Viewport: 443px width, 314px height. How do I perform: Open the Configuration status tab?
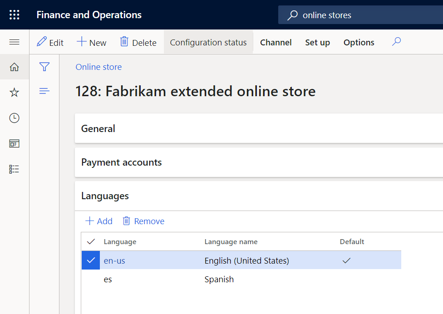coord(208,42)
